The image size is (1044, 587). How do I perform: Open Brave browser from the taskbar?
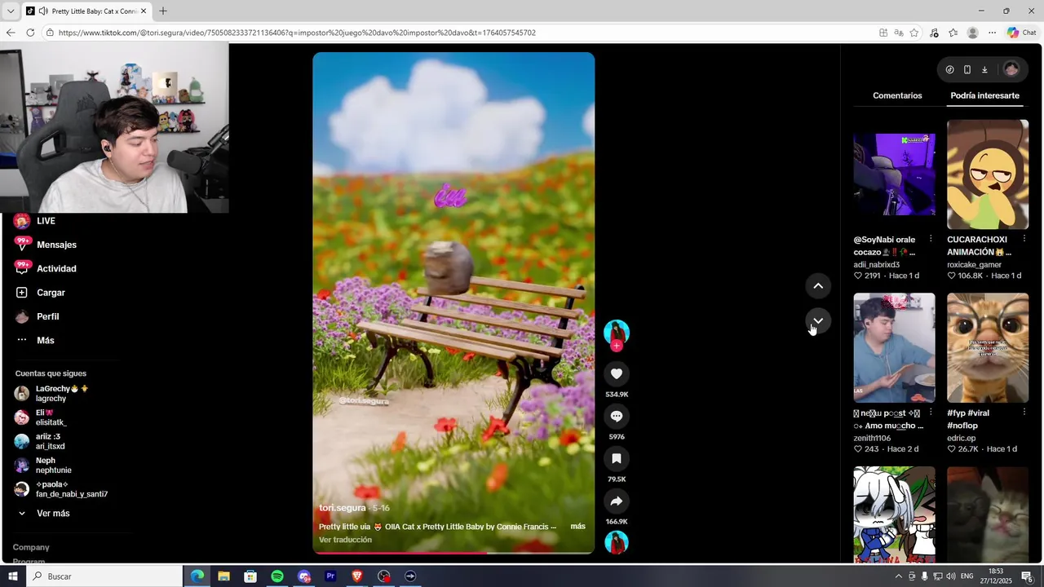pos(357,576)
